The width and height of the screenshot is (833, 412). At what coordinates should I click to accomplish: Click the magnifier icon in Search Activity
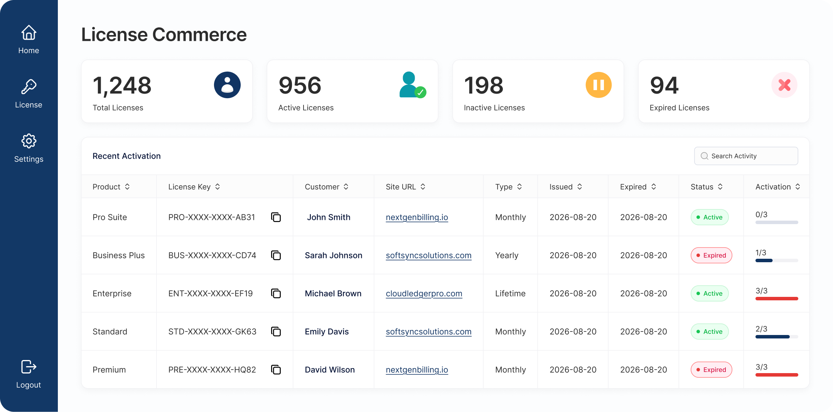click(704, 156)
